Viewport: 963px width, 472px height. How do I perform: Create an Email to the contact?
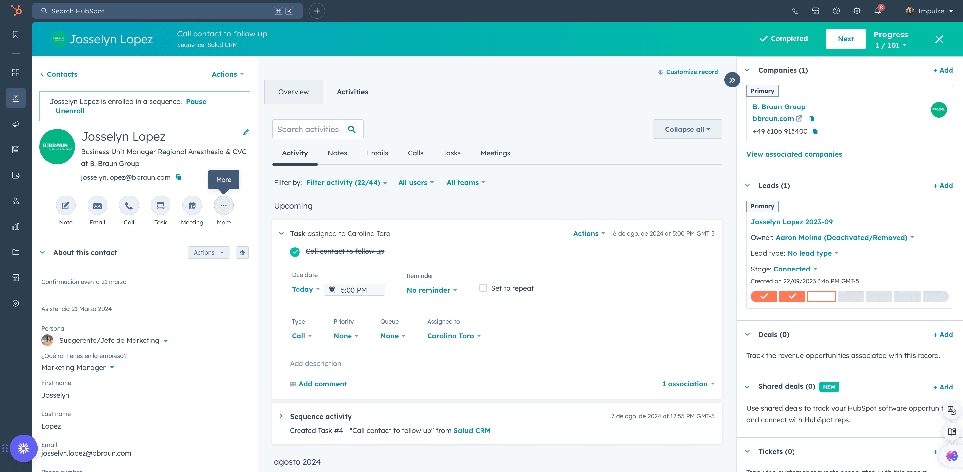click(97, 205)
